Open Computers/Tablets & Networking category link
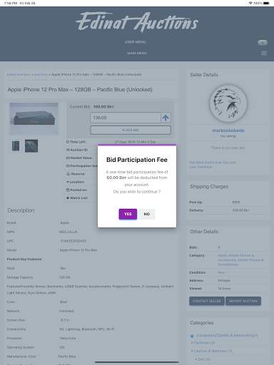274x365 pixels. pyautogui.click(x=227, y=335)
